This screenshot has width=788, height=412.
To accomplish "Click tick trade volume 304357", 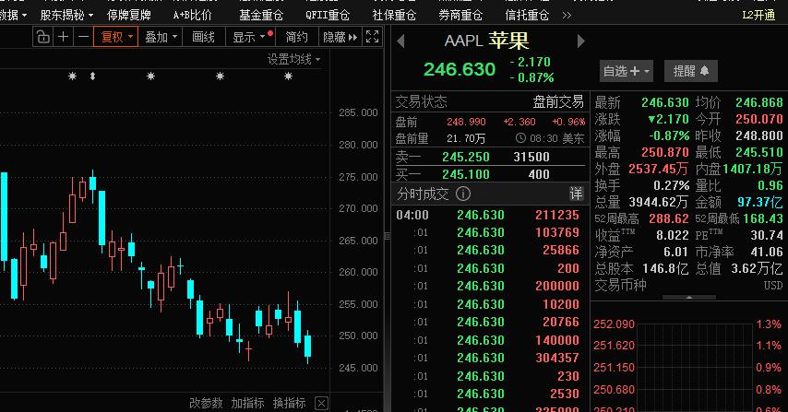I will coord(557,358).
